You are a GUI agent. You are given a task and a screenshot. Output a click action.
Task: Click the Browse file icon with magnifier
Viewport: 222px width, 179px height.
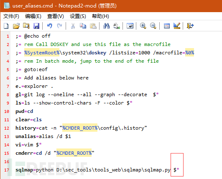coord(26,26)
